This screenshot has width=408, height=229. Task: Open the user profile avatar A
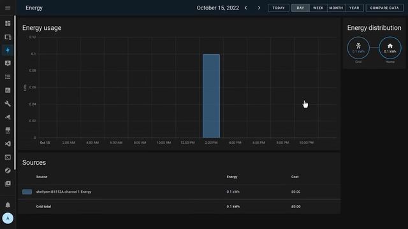8,218
